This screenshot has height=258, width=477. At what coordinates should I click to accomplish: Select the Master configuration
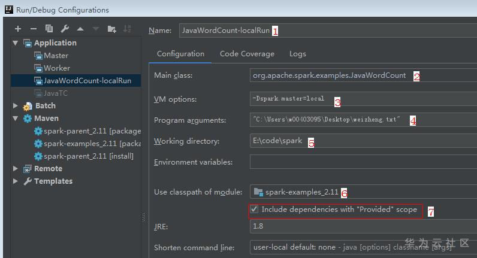click(56, 56)
